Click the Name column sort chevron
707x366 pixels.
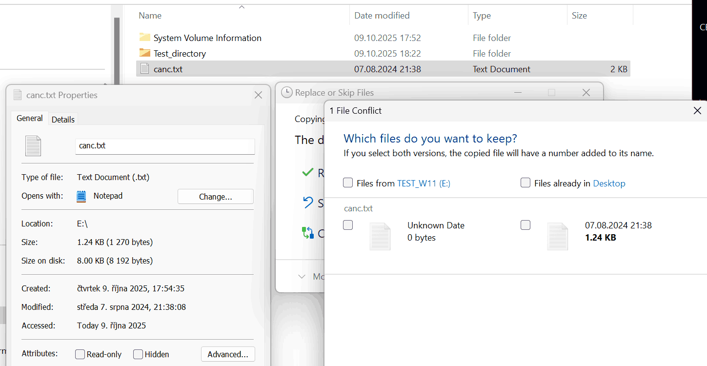pyautogui.click(x=242, y=6)
